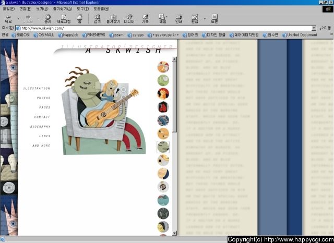334x243 pixels.
Task: Click the Edit page toolbar icon
Action: (x=195, y=19)
